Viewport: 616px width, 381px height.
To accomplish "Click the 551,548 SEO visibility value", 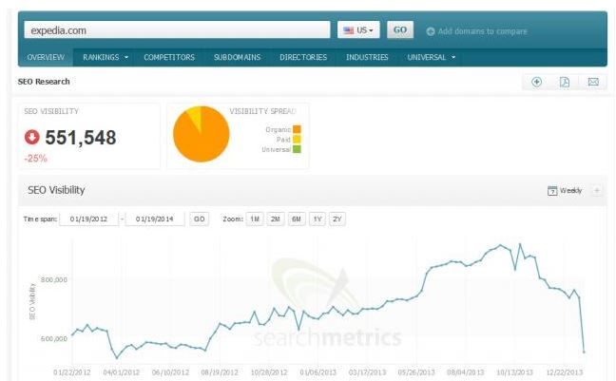I will pos(81,138).
